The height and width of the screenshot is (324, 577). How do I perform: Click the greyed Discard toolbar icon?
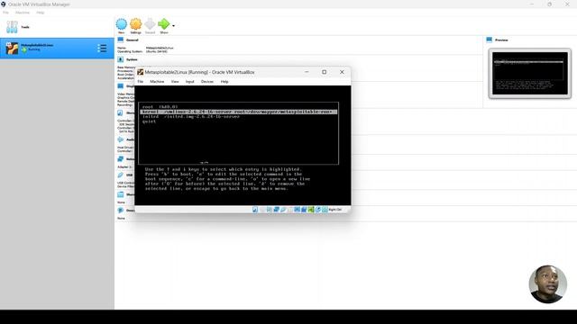(150, 24)
